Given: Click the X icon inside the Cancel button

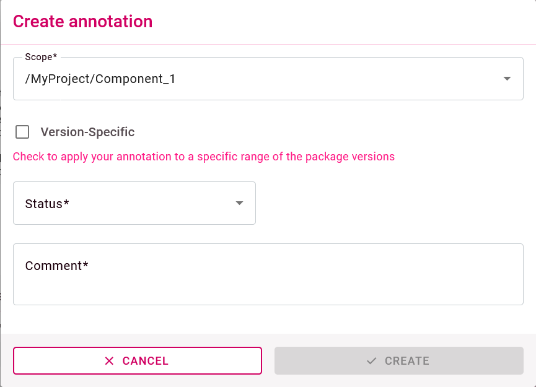Looking at the screenshot, I should [109, 361].
